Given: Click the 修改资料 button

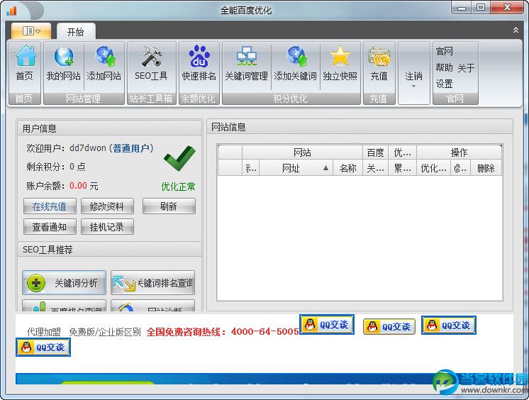Looking at the screenshot, I should [x=107, y=206].
